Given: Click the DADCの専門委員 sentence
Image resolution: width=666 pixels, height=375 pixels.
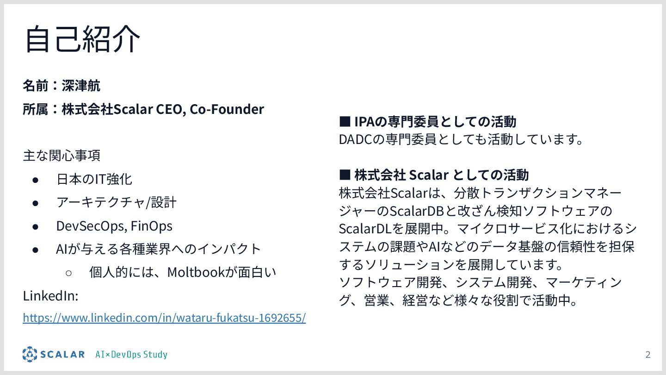Looking at the screenshot, I should coord(461,139).
